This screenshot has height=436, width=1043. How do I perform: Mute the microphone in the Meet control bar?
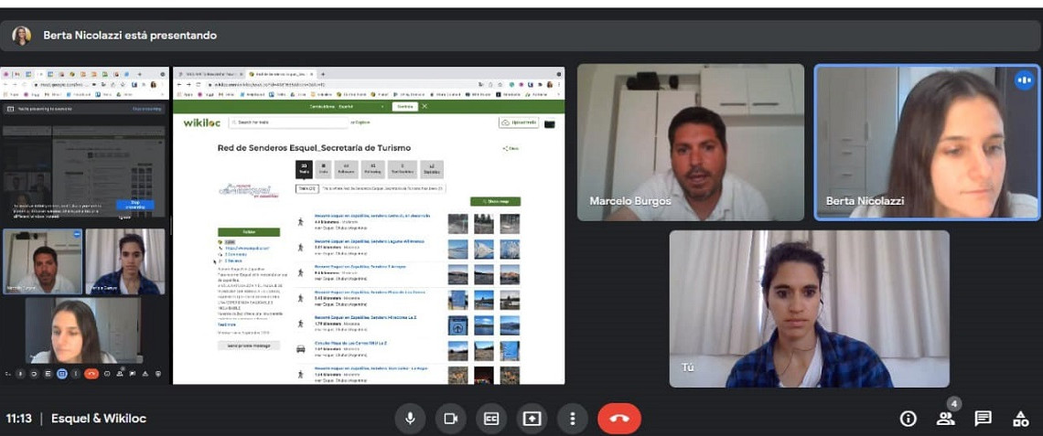point(411,419)
